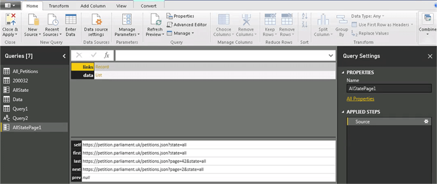
Task: Click Replace Values
Action: 370,33
